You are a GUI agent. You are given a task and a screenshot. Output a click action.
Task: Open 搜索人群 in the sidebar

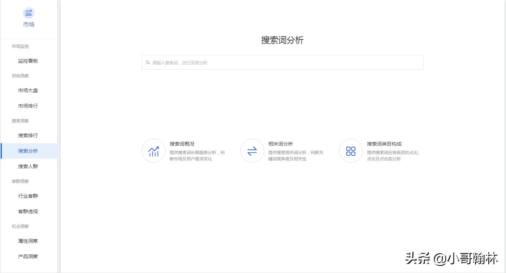27,166
